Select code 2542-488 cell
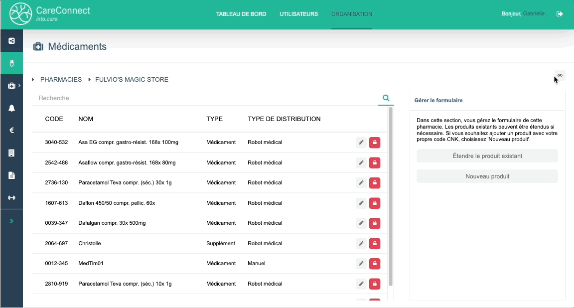The width and height of the screenshot is (574, 308). tap(56, 162)
